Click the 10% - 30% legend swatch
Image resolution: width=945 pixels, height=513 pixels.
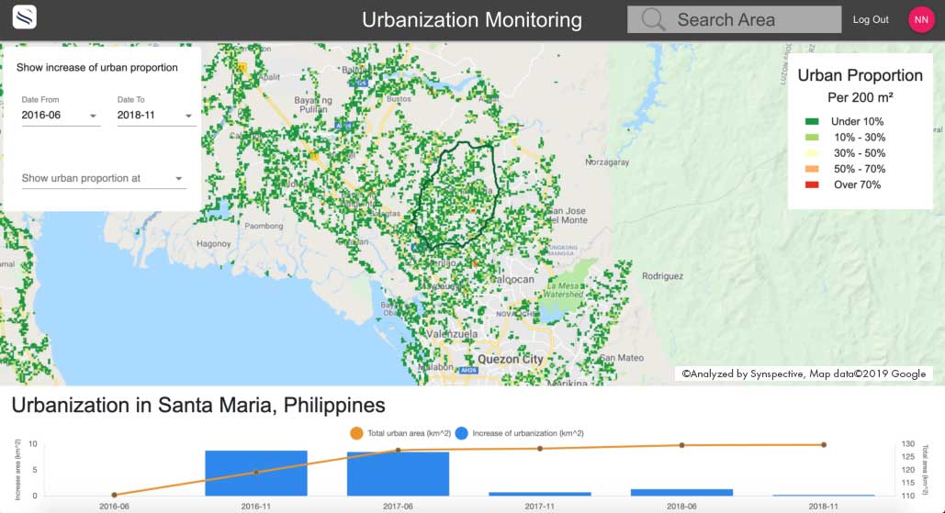pyautogui.click(x=812, y=138)
